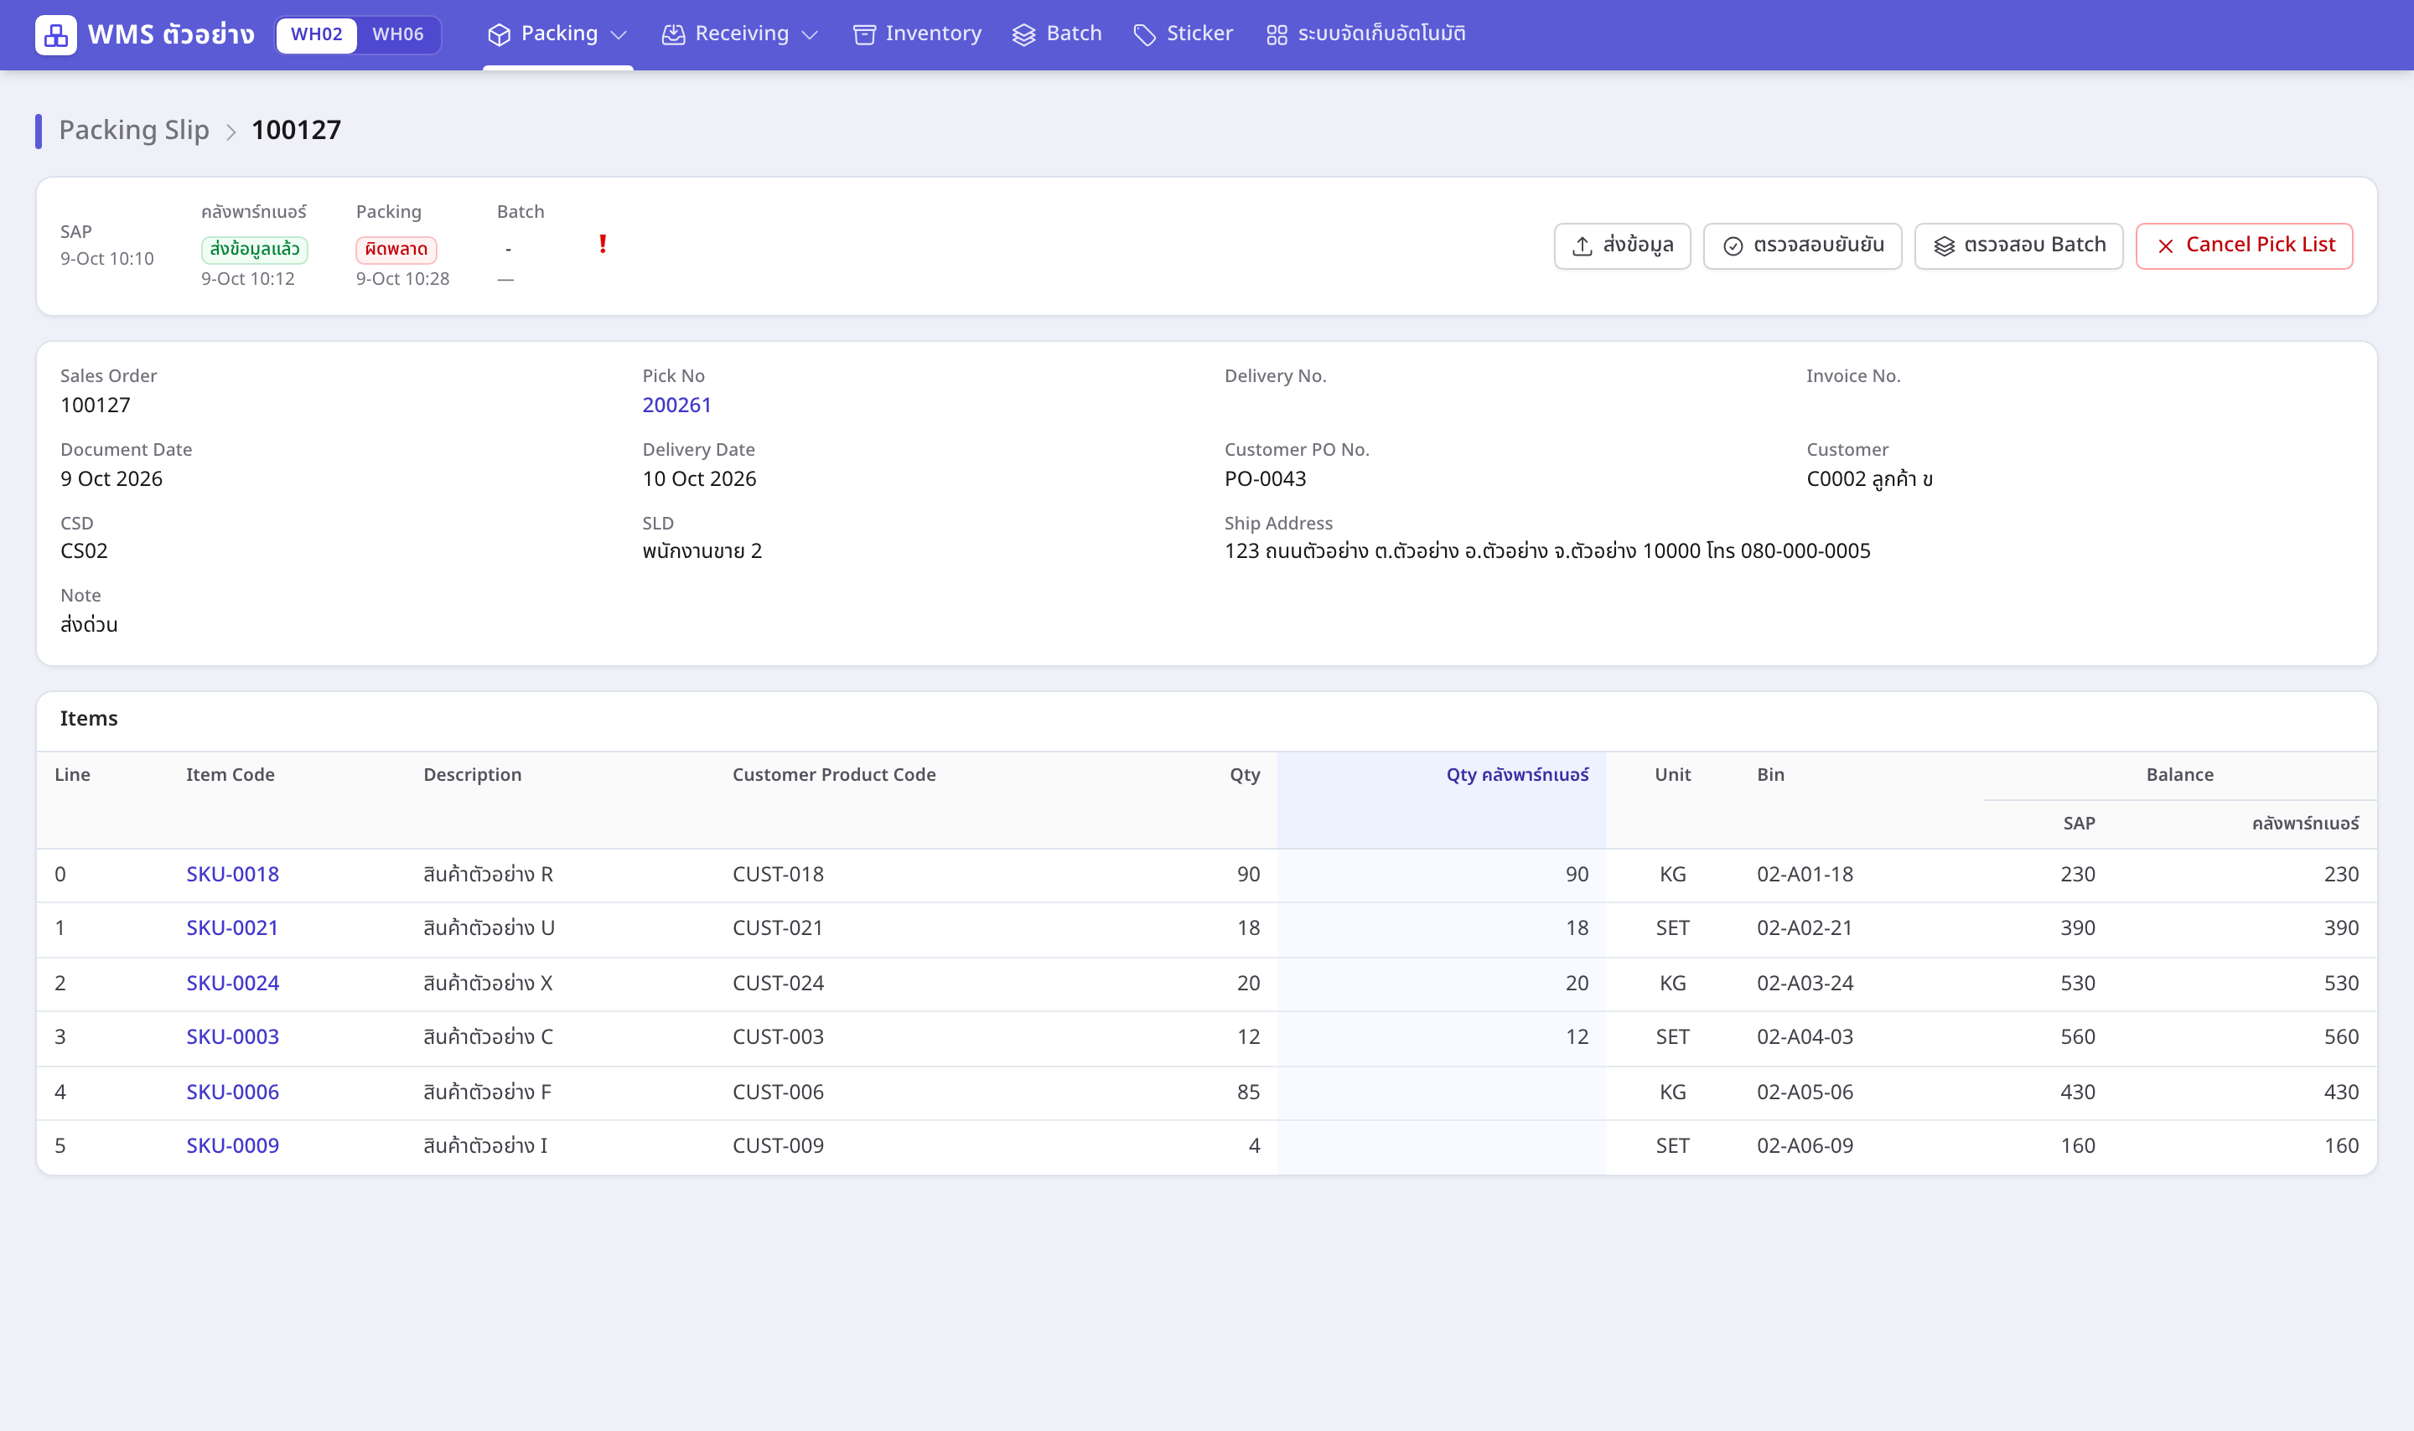Click the ตรวจสอบยืนยัน verify button
This screenshot has height=1431, width=2414.
pyautogui.click(x=1801, y=245)
